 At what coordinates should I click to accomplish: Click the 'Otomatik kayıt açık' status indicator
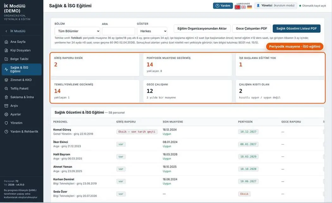(x=312, y=6)
